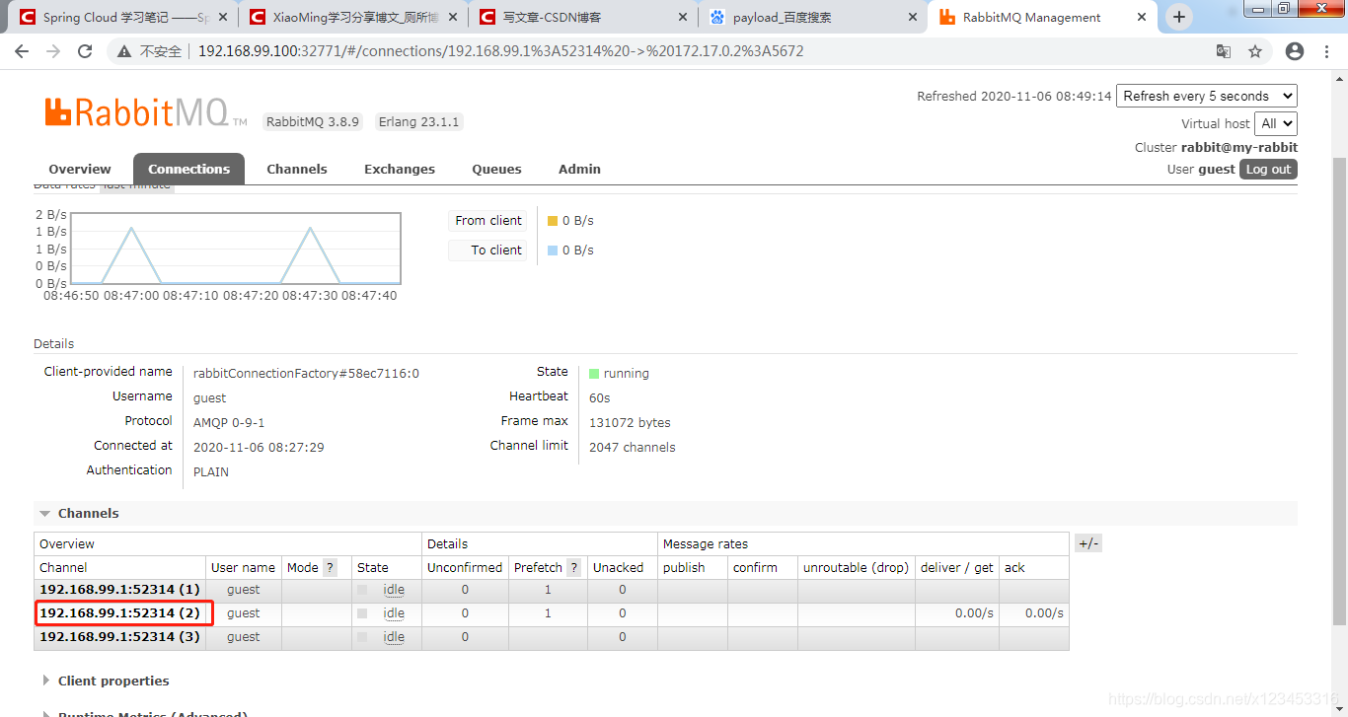Click the +/- column selector button
1348x717 pixels.
pyautogui.click(x=1087, y=543)
